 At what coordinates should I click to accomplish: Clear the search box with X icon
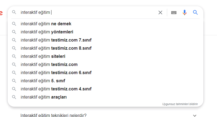coord(160,12)
